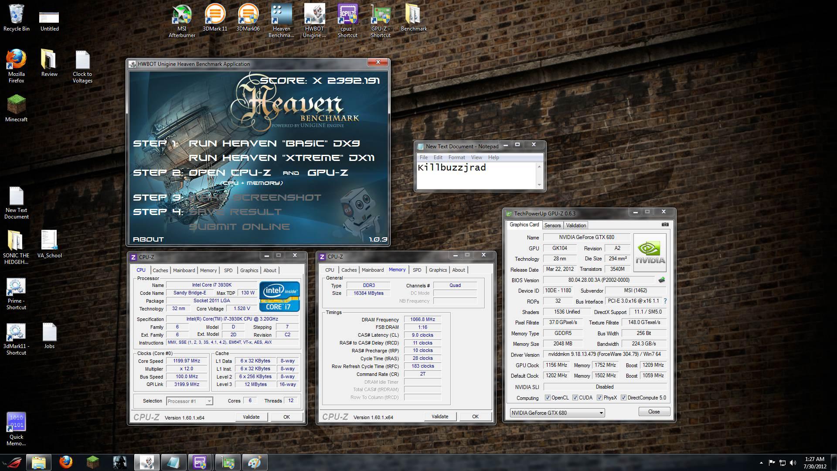Open HWBOT Unigine desktop shortcut

314,20
